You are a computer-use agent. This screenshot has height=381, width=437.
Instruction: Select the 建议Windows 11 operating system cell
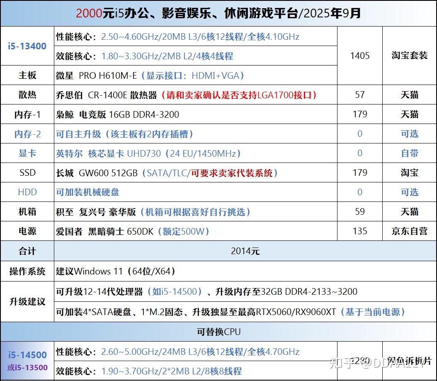point(245,271)
